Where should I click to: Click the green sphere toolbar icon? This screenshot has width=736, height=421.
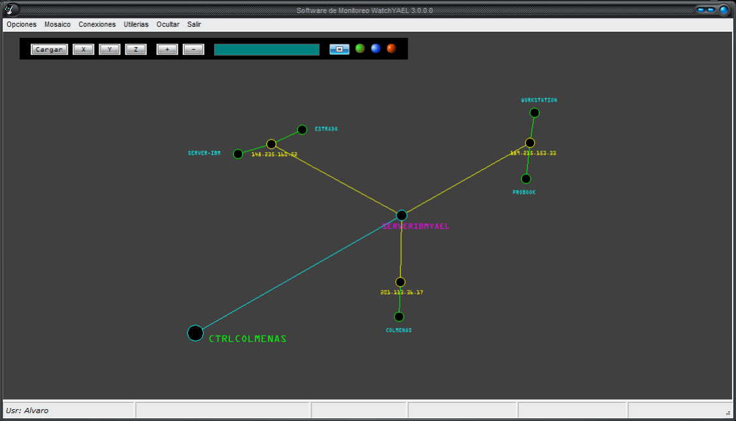click(x=360, y=49)
